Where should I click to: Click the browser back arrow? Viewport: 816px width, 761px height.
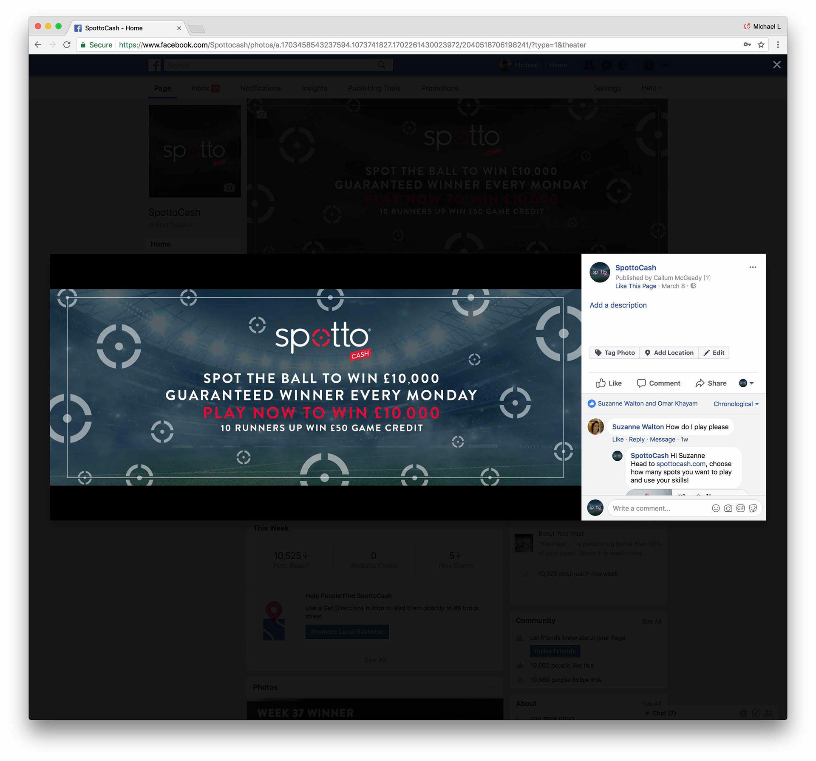coord(38,45)
